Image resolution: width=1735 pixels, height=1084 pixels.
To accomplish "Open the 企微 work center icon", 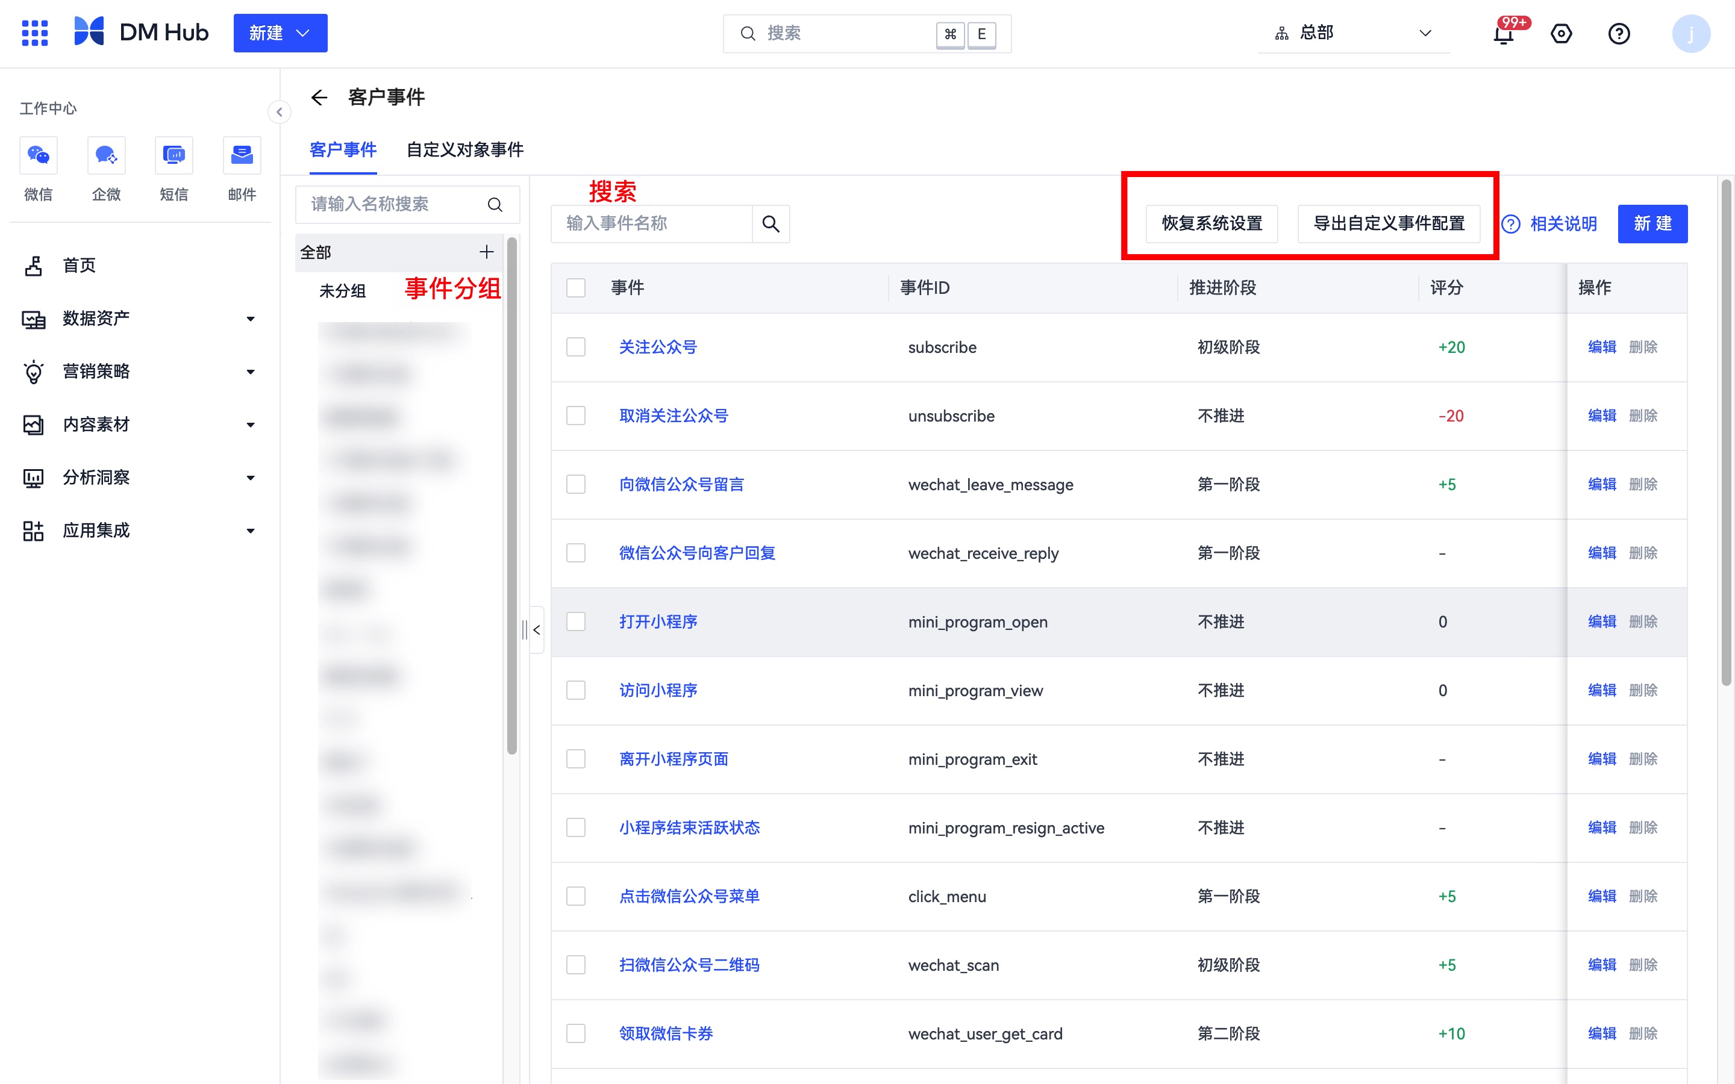I will pyautogui.click(x=106, y=155).
